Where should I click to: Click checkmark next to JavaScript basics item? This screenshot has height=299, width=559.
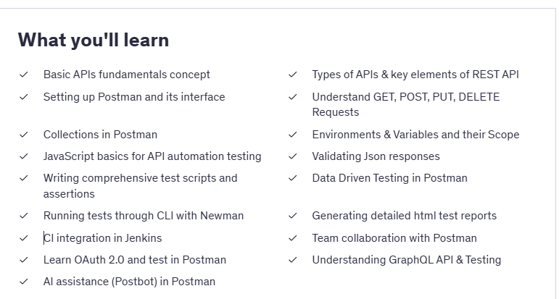tap(24, 156)
